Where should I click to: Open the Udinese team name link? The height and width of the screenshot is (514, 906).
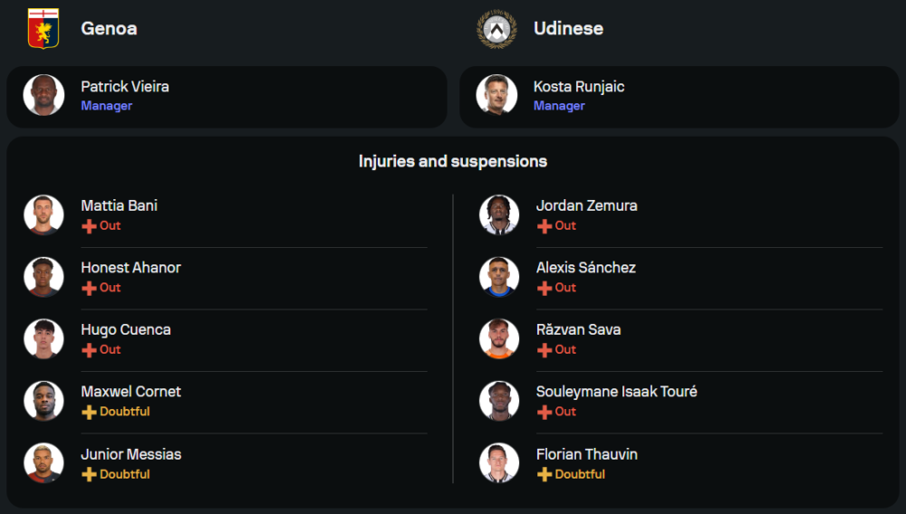(x=568, y=28)
